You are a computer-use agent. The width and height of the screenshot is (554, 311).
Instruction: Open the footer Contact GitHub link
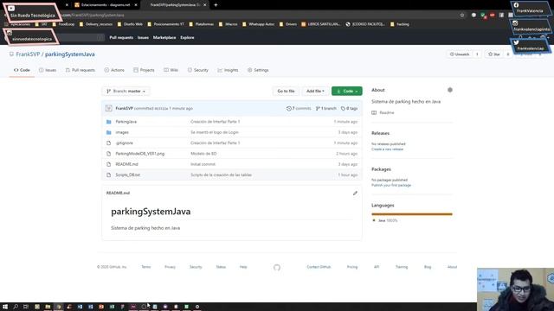point(319,267)
